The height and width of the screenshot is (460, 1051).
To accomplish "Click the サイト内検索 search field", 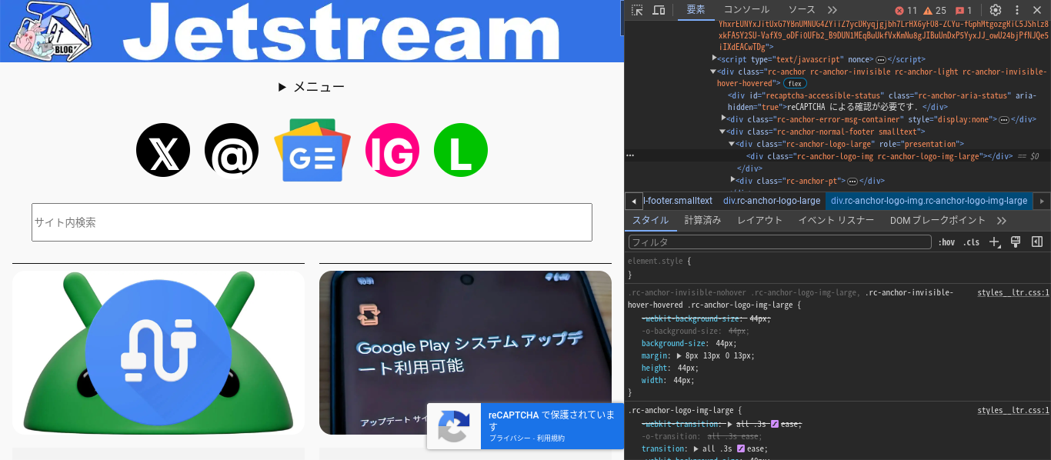I will pos(311,222).
